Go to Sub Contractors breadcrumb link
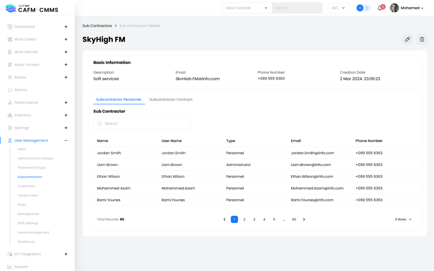434x271 pixels. [97, 26]
